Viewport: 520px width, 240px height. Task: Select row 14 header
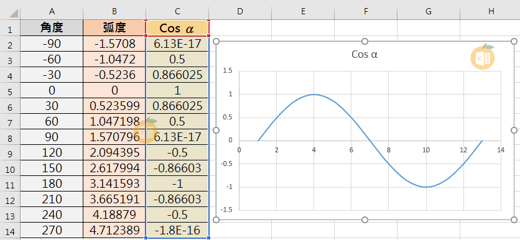point(10,231)
